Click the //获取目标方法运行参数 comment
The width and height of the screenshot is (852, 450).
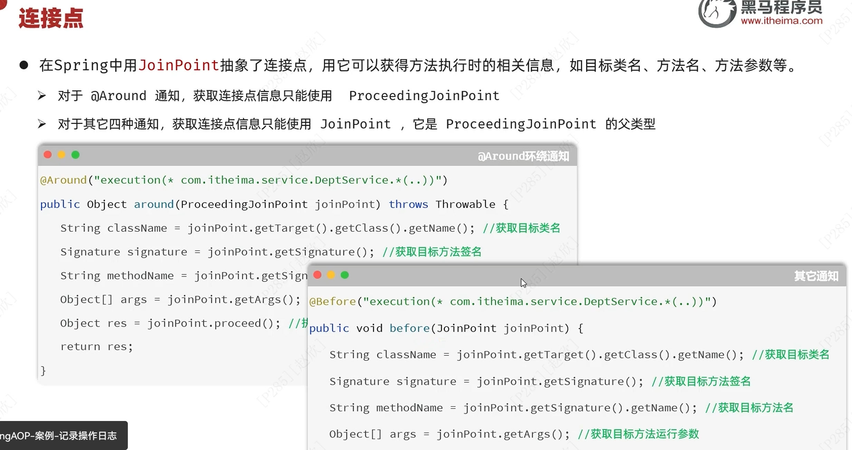(x=638, y=434)
